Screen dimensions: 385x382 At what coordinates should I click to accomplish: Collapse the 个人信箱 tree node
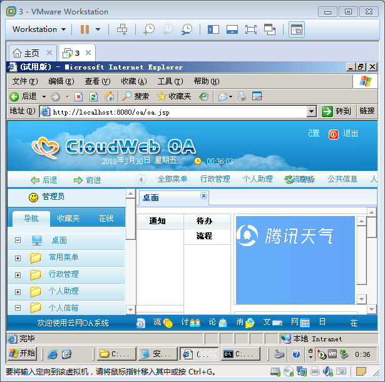(18, 307)
